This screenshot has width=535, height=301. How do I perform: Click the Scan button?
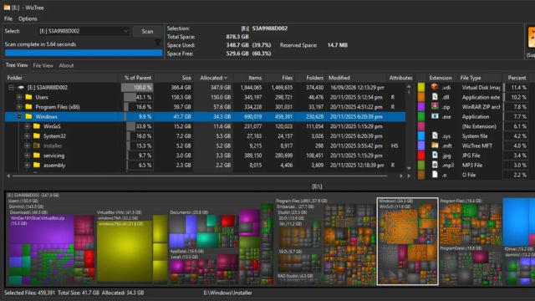(x=147, y=31)
